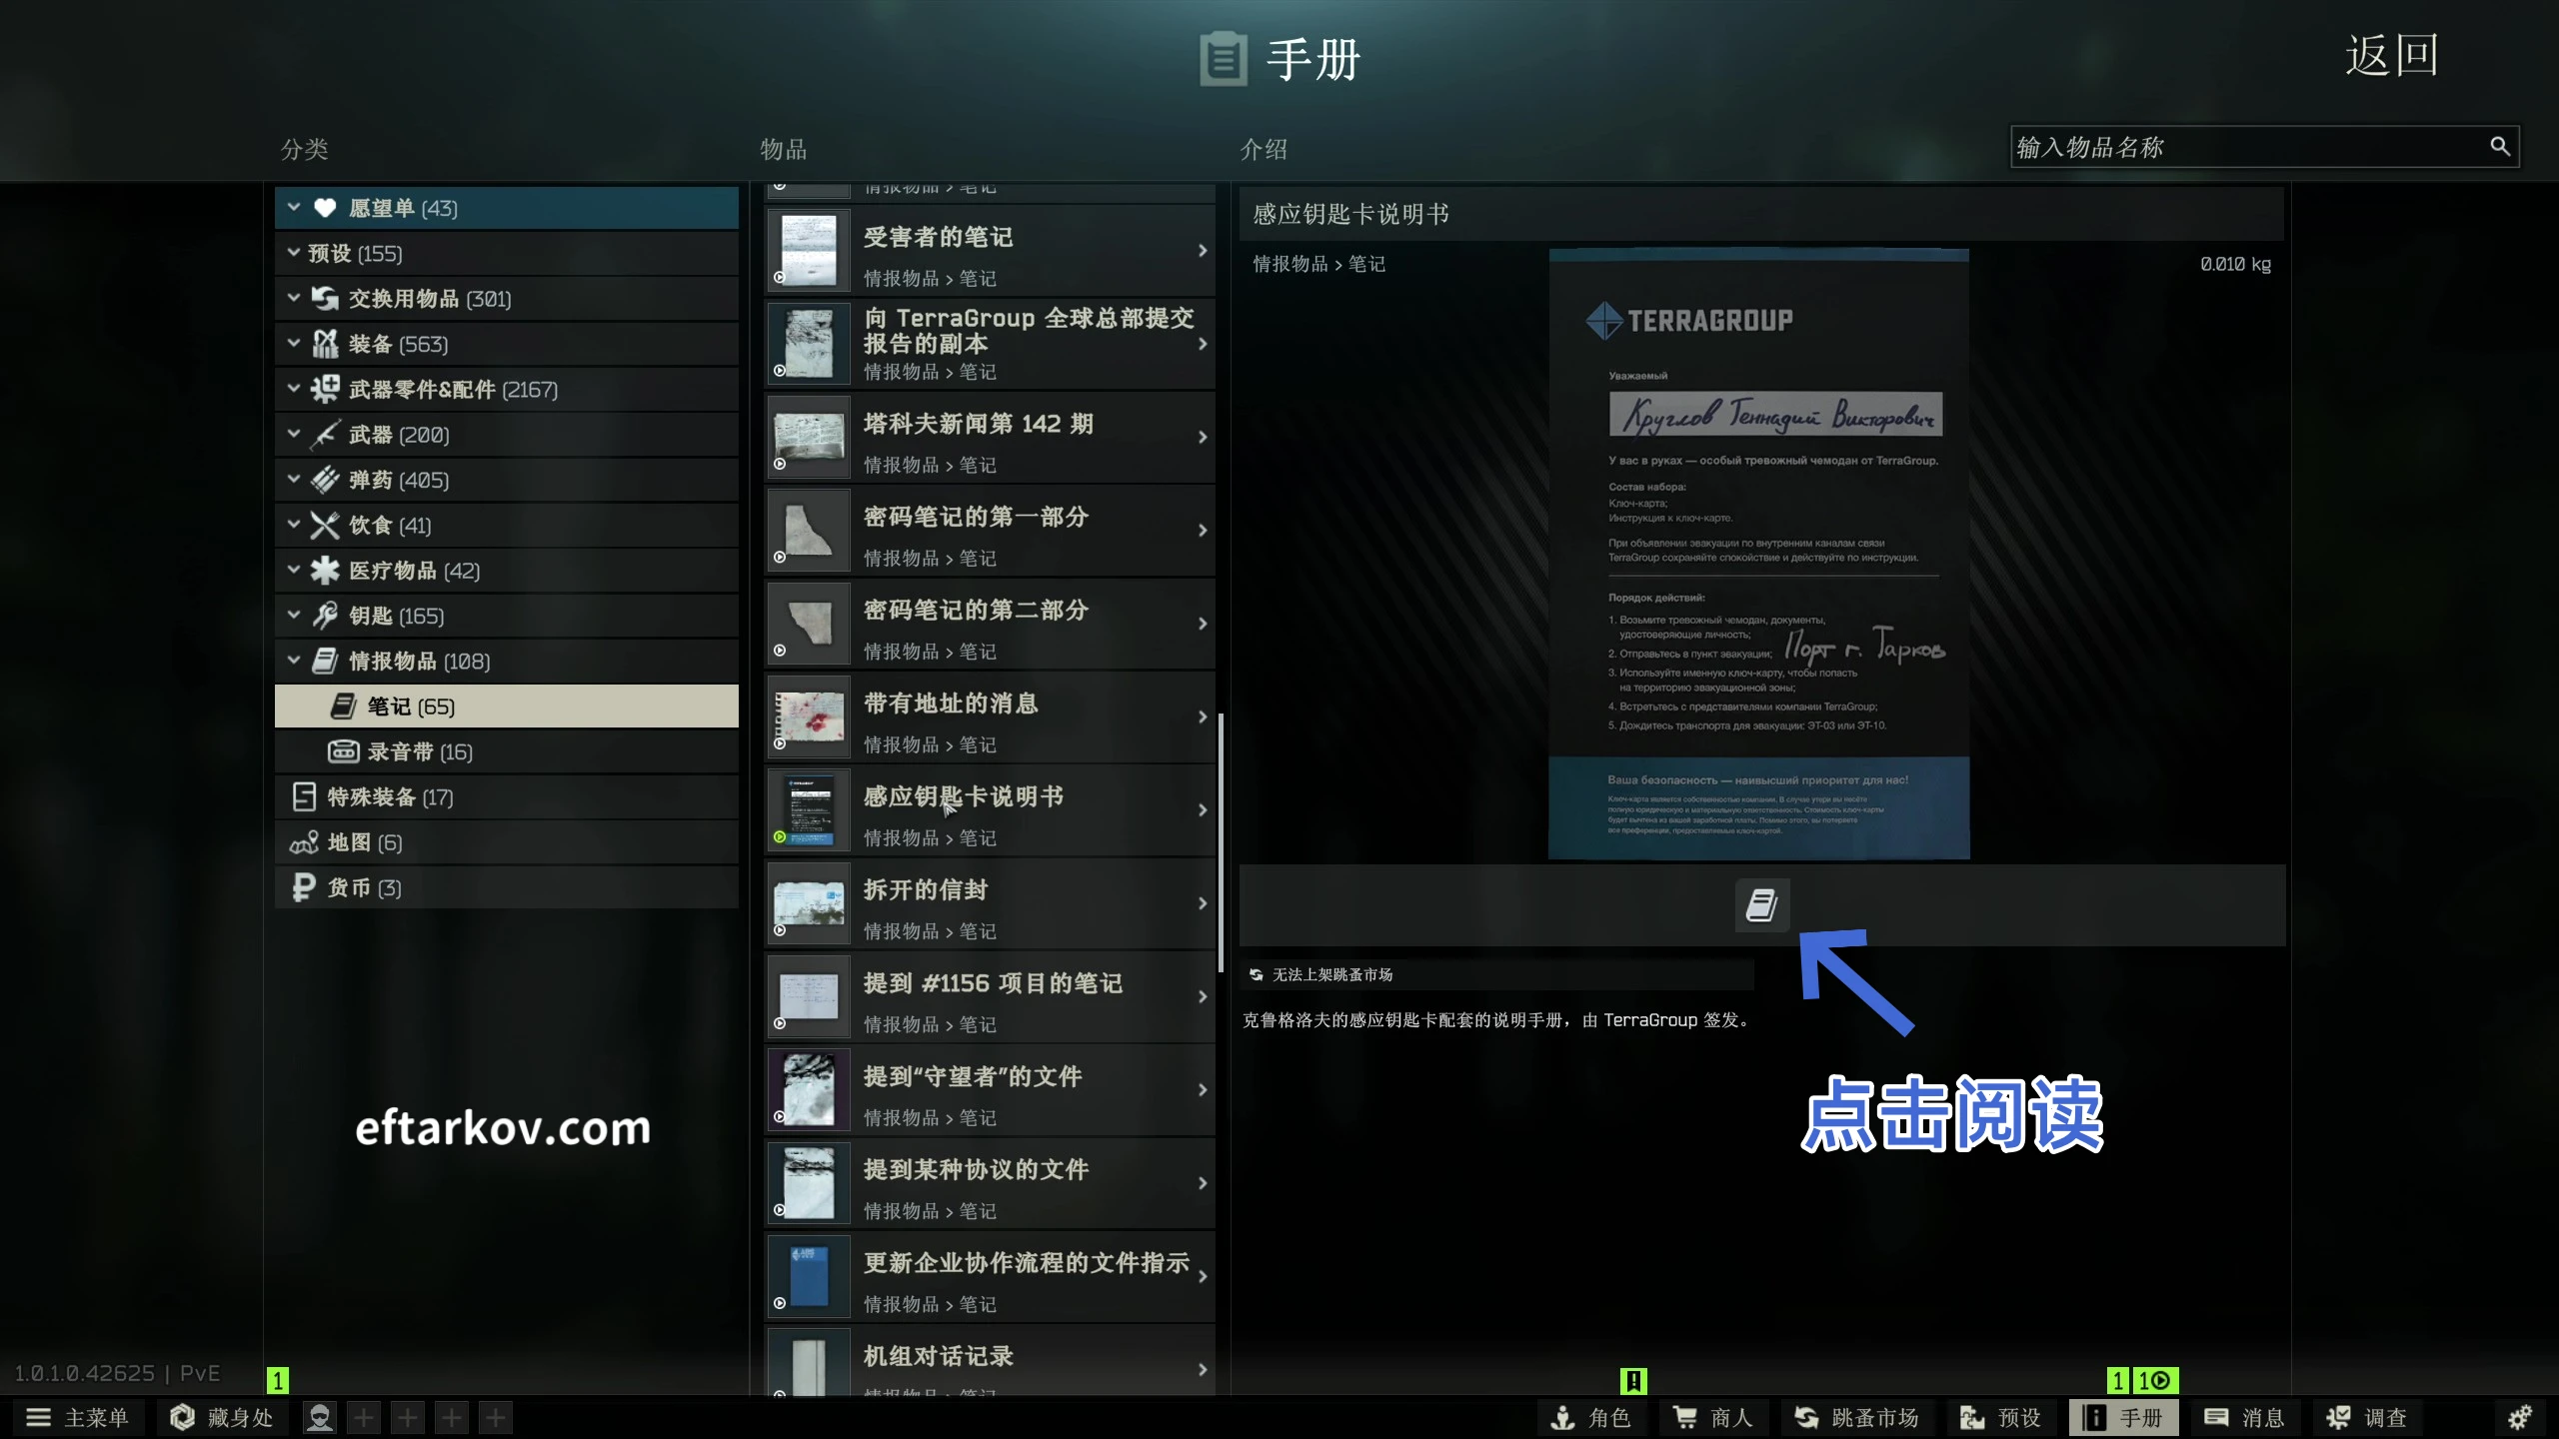Open Flea Market (跳蚤市场) from bottom bar
The image size is (2559, 1439).
pyautogui.click(x=1855, y=1417)
